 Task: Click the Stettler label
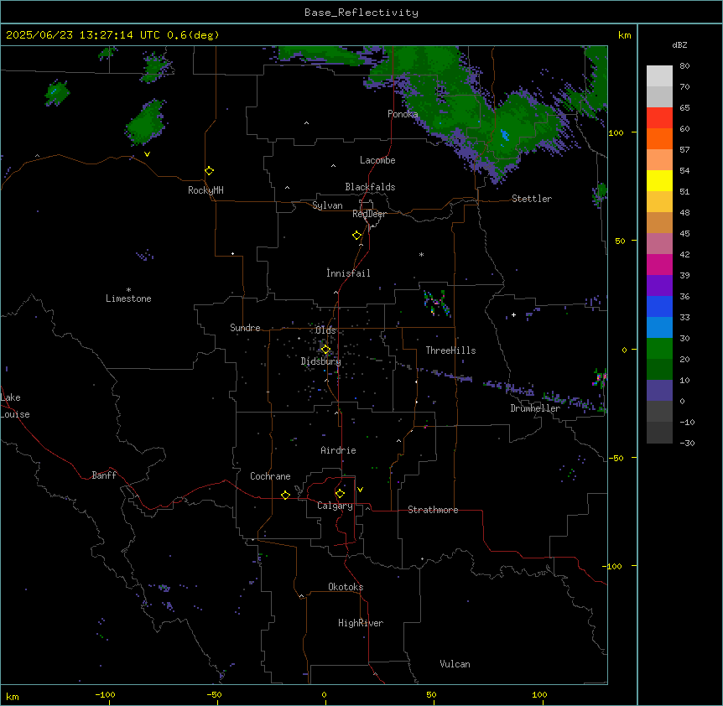tap(532, 199)
